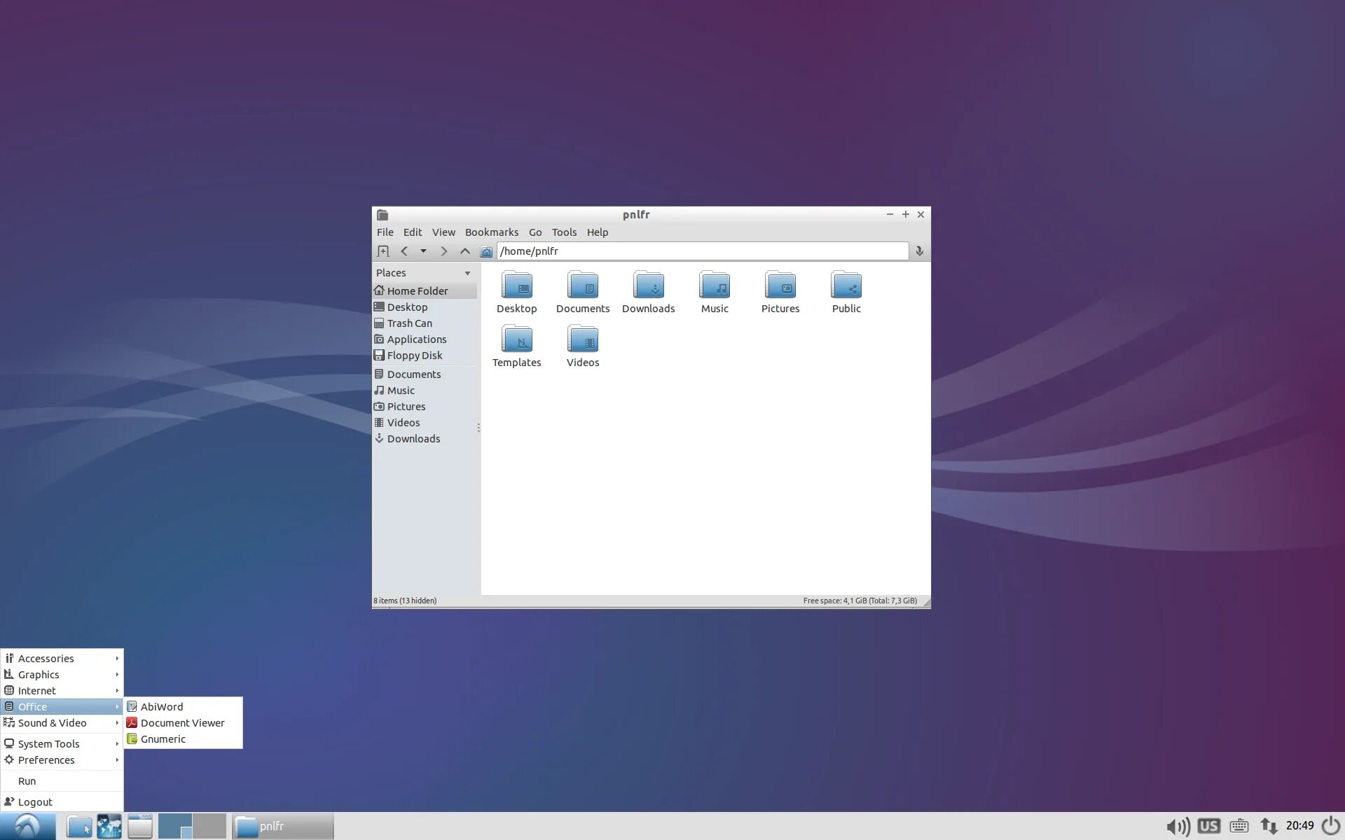Go back with the left arrow
This screenshot has width=1345, height=840.
point(404,251)
